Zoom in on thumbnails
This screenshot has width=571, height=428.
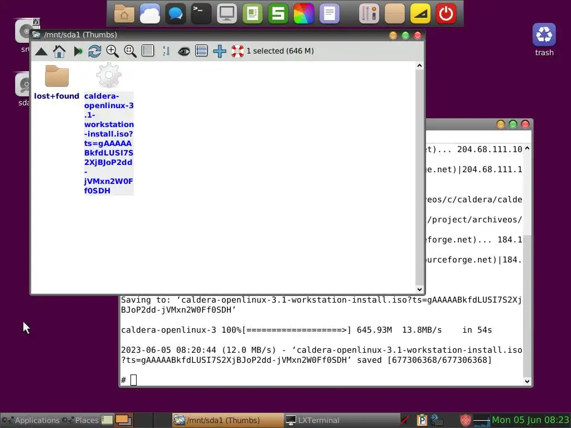[x=112, y=51]
